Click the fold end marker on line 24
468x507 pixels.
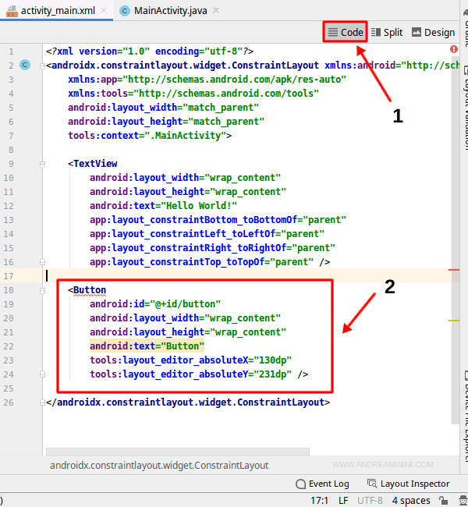coord(42,374)
